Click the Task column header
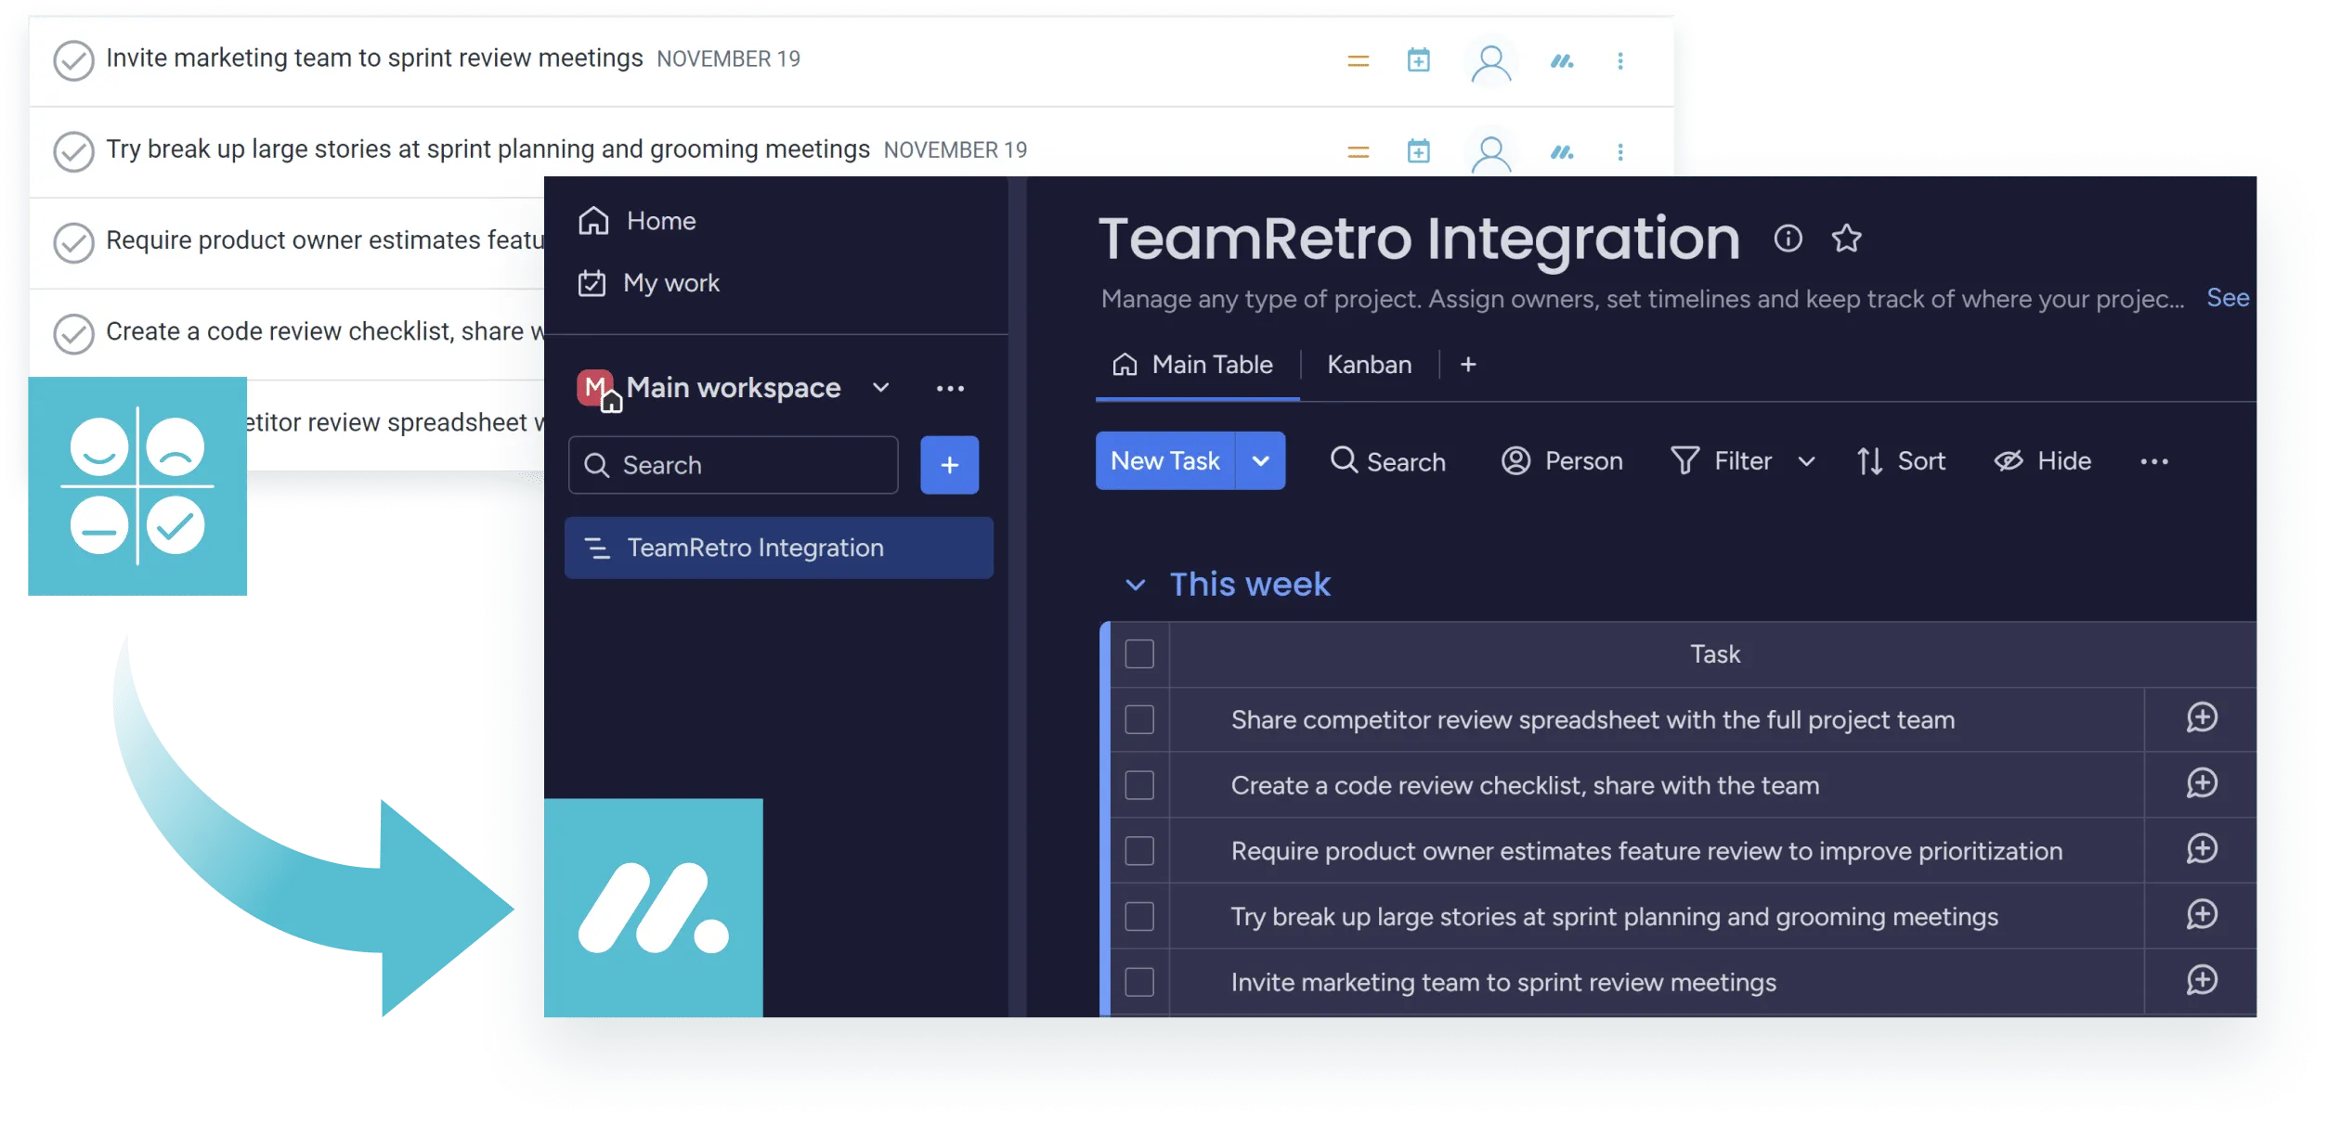 (1714, 654)
